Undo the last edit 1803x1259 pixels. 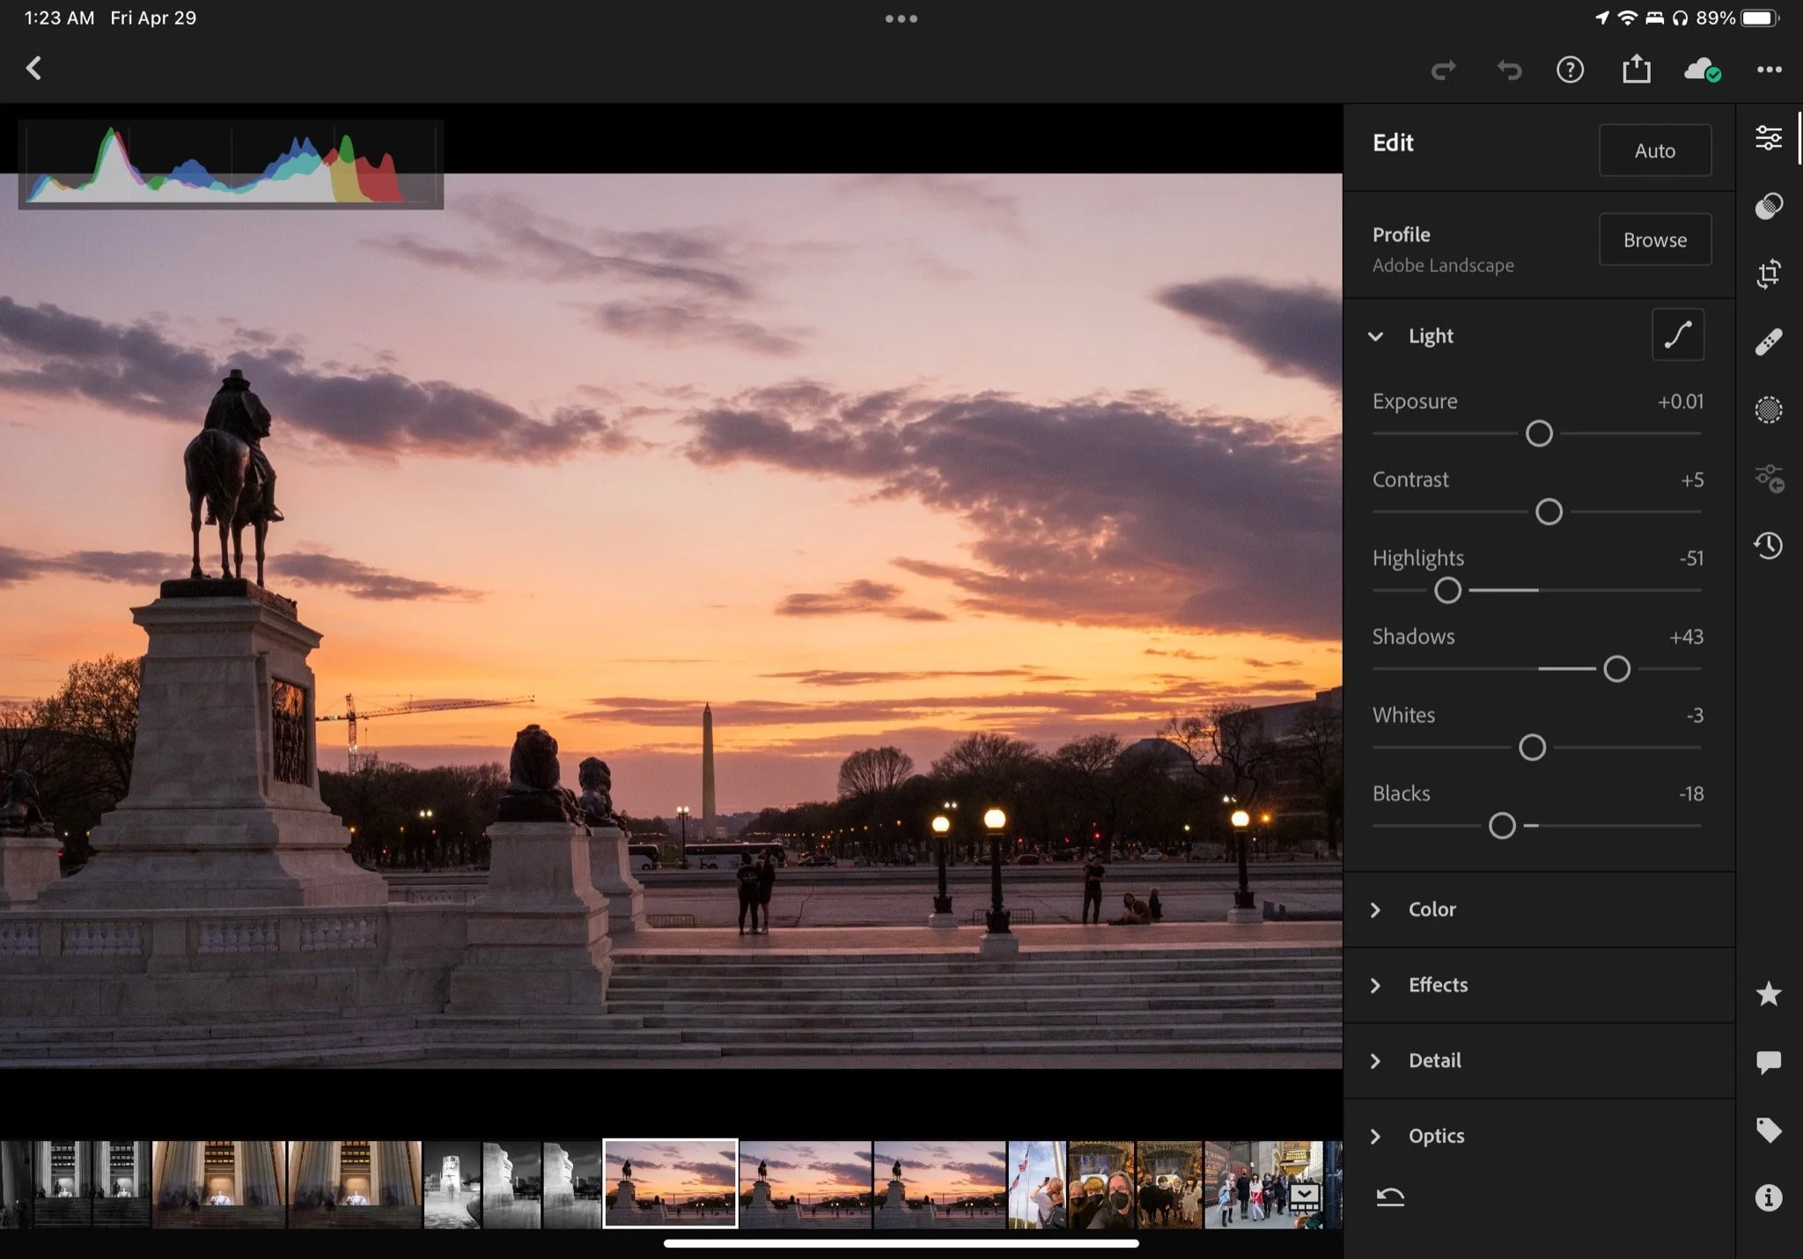click(1509, 70)
